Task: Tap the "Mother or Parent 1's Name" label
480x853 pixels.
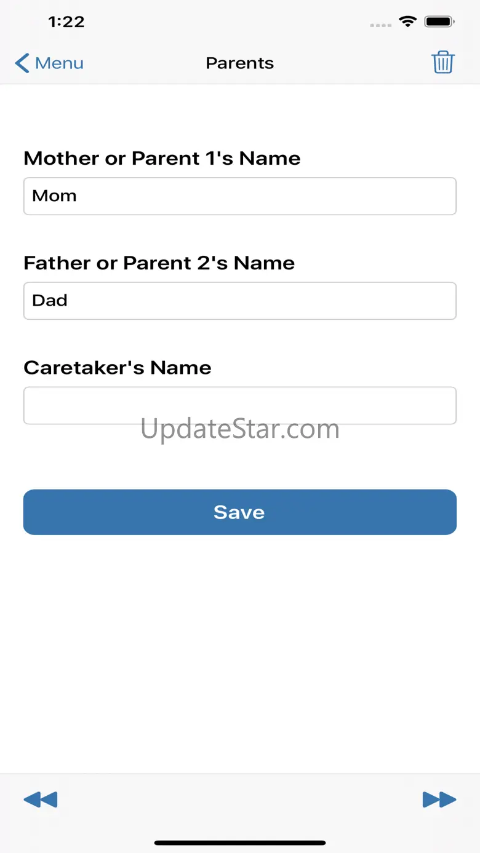Action: 162,159
